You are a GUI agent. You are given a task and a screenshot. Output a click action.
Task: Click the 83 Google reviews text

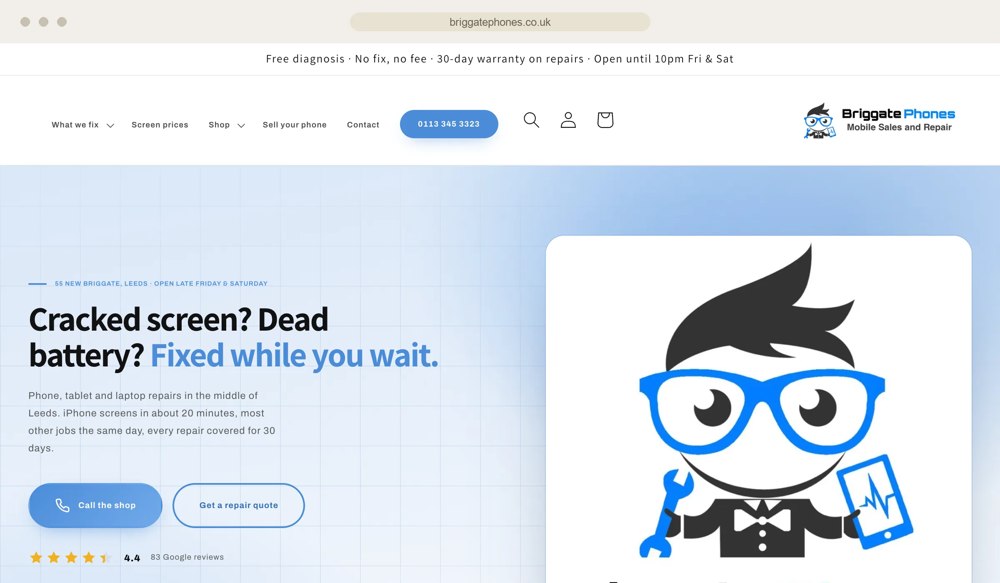[187, 557]
